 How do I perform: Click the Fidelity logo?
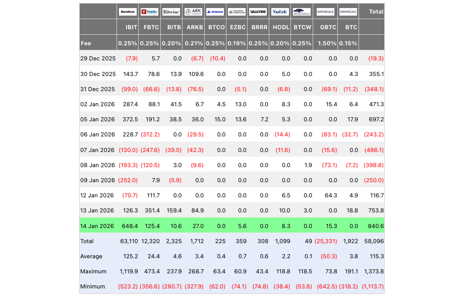click(150, 12)
